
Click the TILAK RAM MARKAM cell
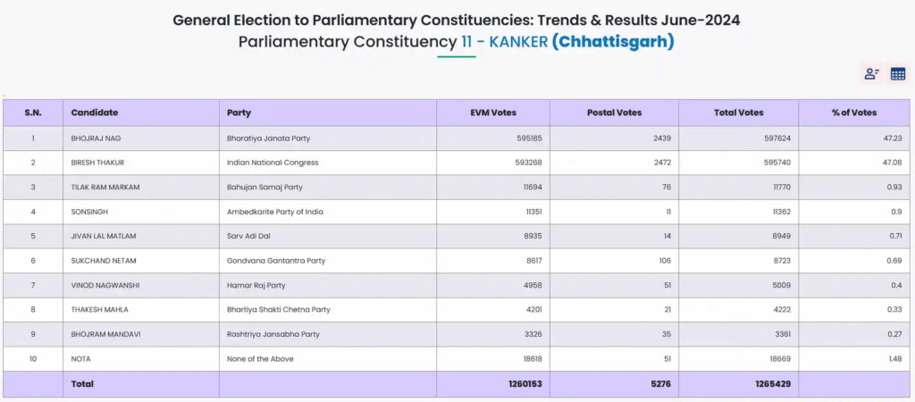[x=105, y=187]
